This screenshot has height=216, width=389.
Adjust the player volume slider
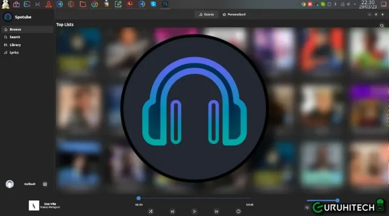323,200
